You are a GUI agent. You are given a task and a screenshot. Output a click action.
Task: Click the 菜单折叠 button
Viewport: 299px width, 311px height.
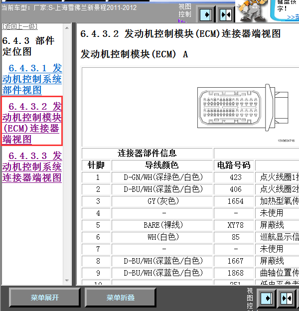pyautogui.click(x=121, y=298)
